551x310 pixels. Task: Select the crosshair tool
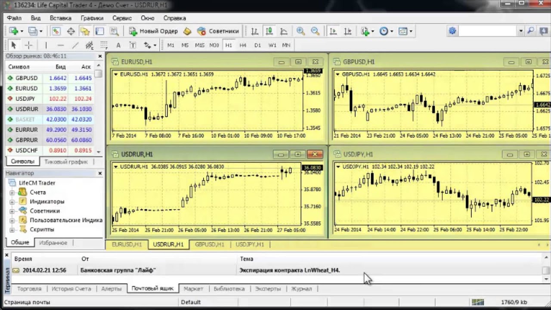point(28,45)
